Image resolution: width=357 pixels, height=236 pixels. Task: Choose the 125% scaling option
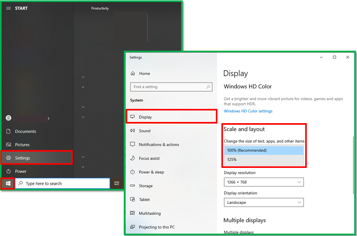[x=264, y=160]
